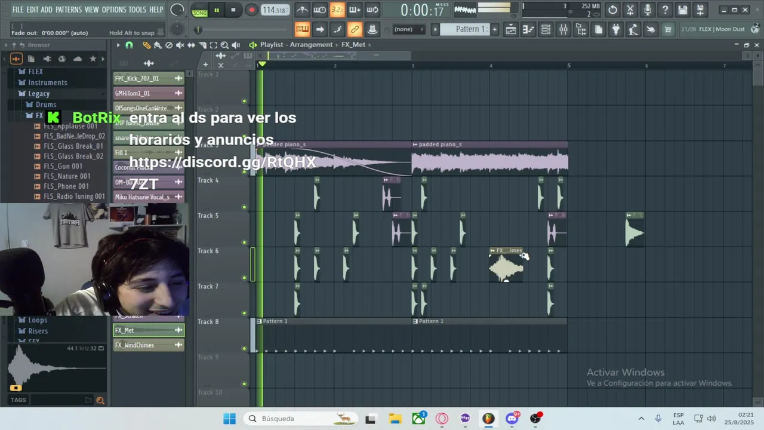Click the tempo 114.518 display
This screenshot has width=764, height=430.
(x=275, y=10)
